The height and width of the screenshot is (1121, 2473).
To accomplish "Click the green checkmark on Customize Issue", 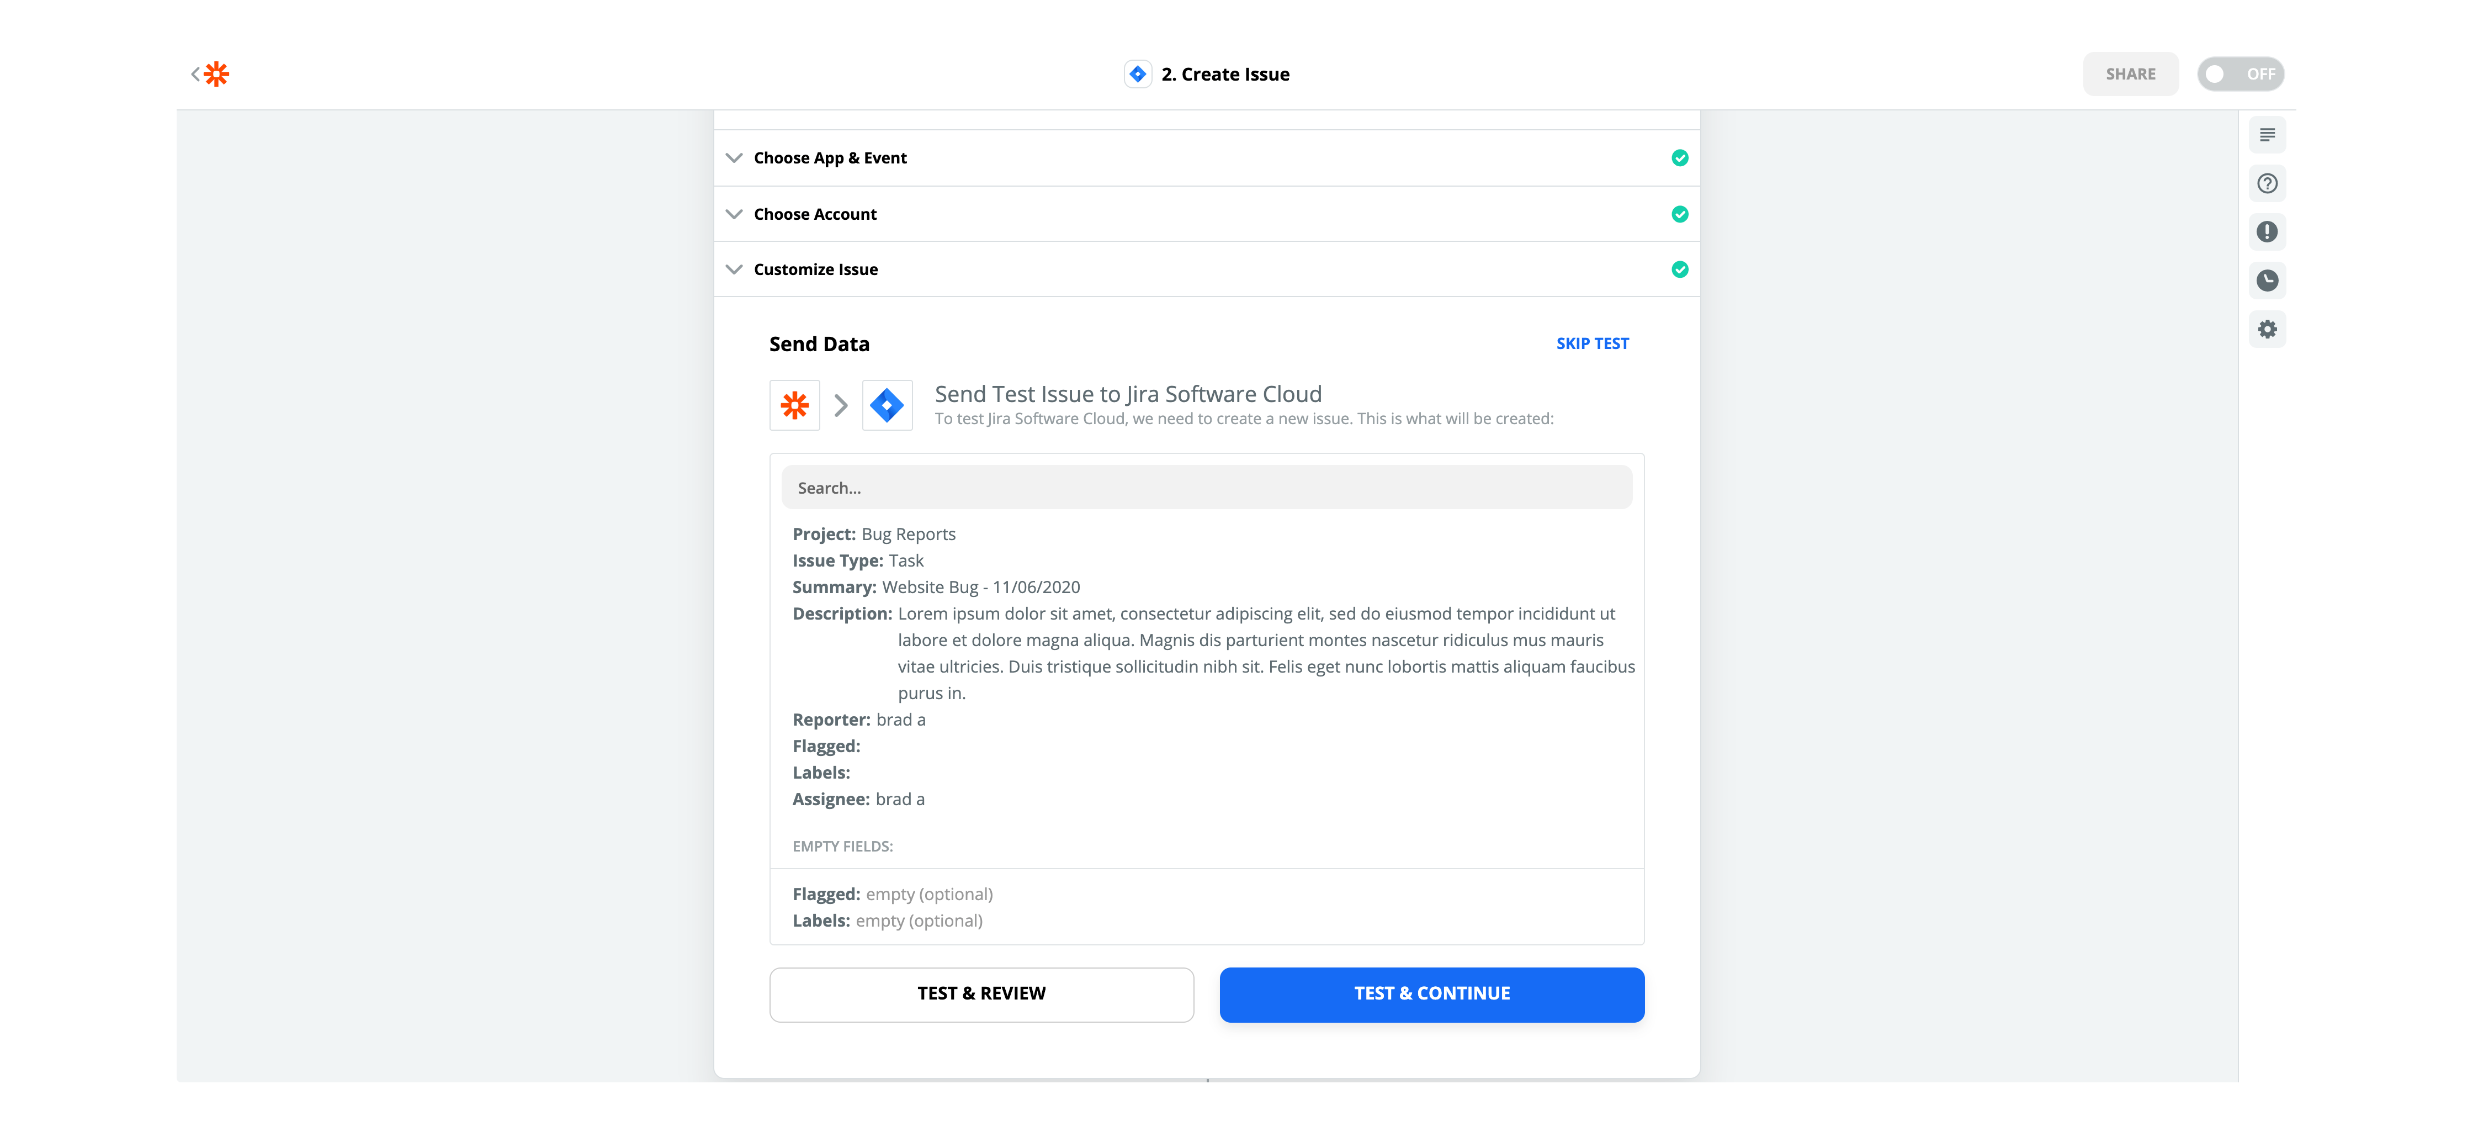I will point(1680,268).
